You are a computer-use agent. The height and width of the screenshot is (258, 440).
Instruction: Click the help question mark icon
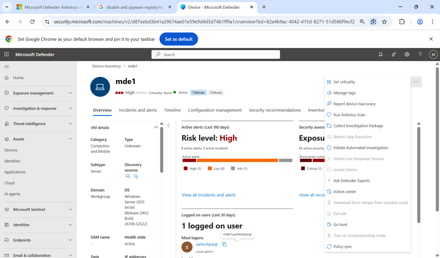pos(419,54)
